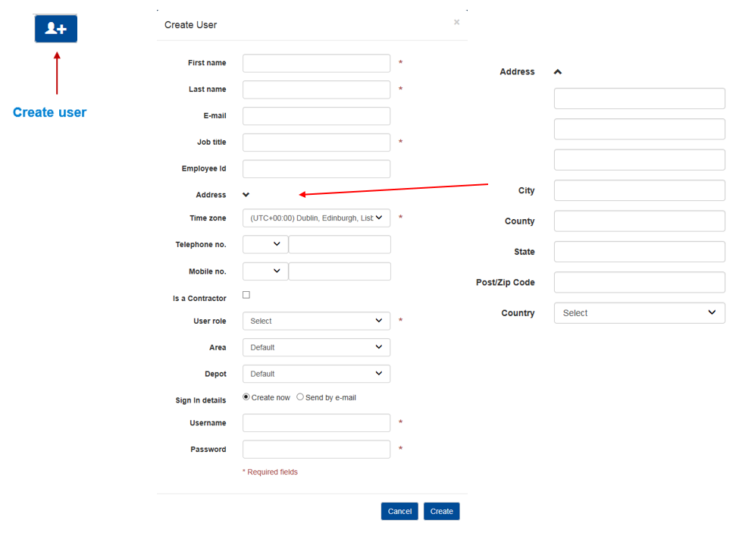The image size is (736, 536).
Task: Click into the Password field
Action: pos(316,449)
